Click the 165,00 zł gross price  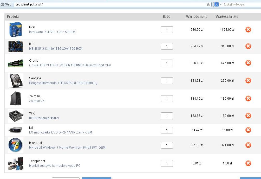pos(227,99)
